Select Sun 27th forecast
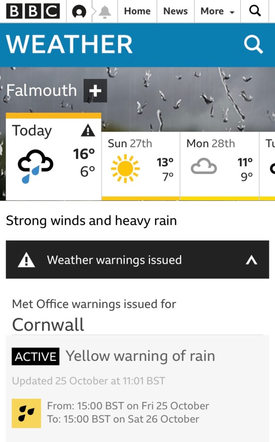The image size is (275, 442). click(x=141, y=165)
